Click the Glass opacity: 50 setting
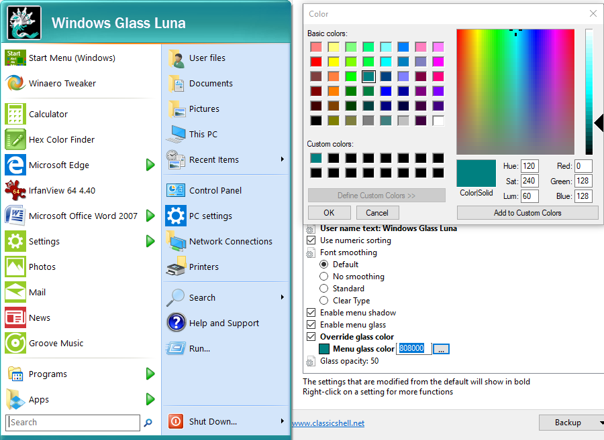The image size is (604, 440). point(349,361)
